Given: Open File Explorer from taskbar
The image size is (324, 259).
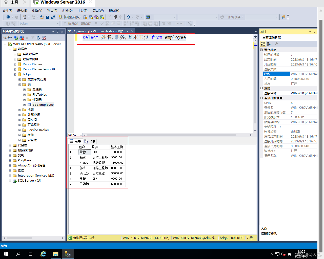Looking at the screenshot, I should 56,254.
